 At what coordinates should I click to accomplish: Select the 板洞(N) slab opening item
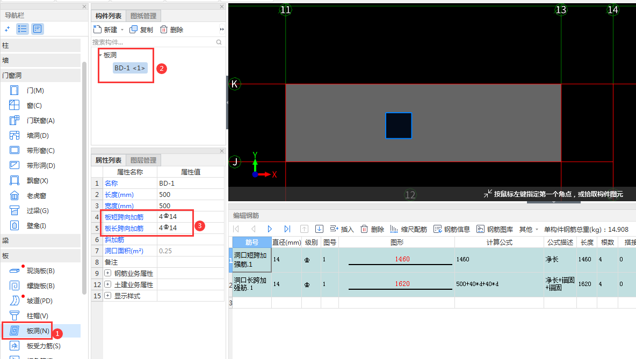click(x=38, y=331)
